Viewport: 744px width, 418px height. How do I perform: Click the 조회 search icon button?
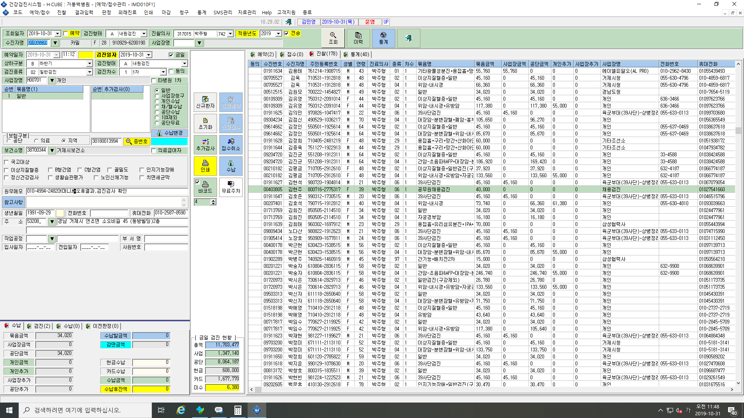coord(333,38)
